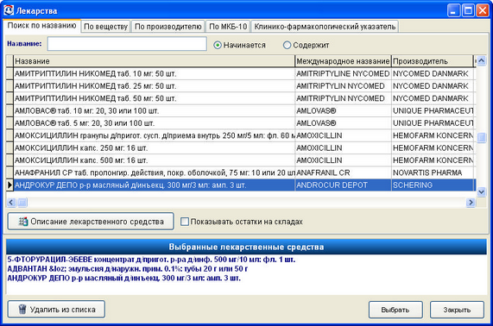493x326 pixels.
Task: Click the trash can icon on Удалить из списка
Action: click(x=22, y=309)
